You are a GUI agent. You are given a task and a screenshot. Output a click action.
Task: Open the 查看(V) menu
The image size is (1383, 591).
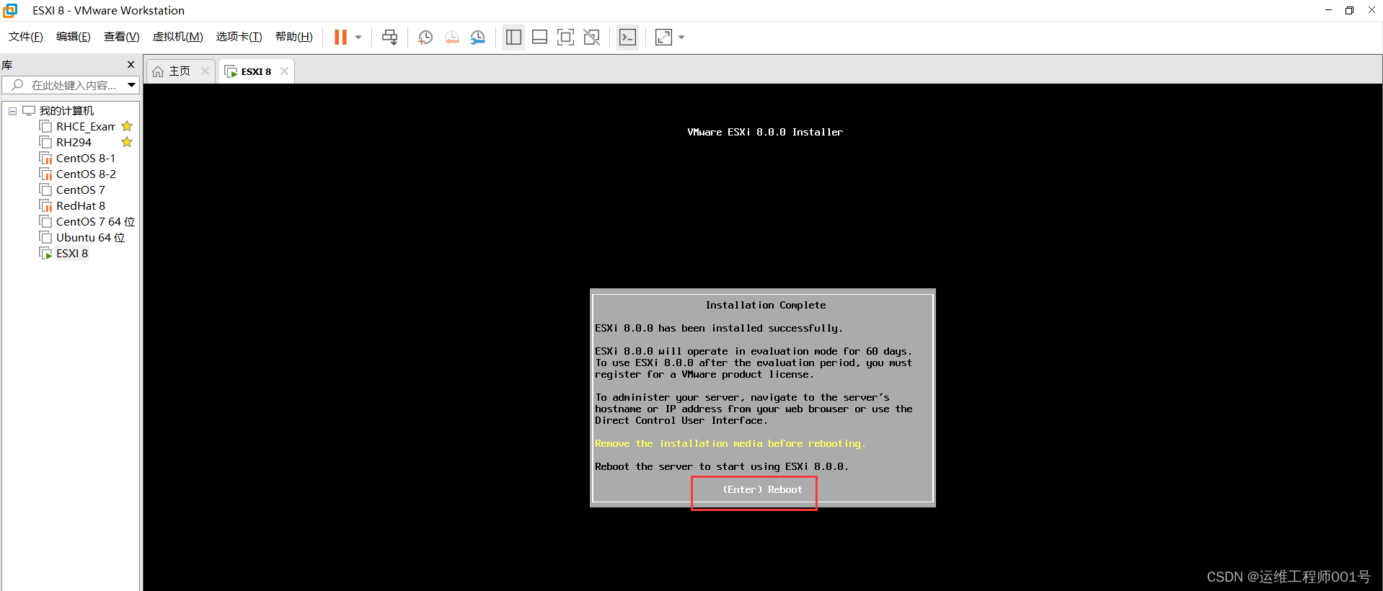tap(121, 37)
